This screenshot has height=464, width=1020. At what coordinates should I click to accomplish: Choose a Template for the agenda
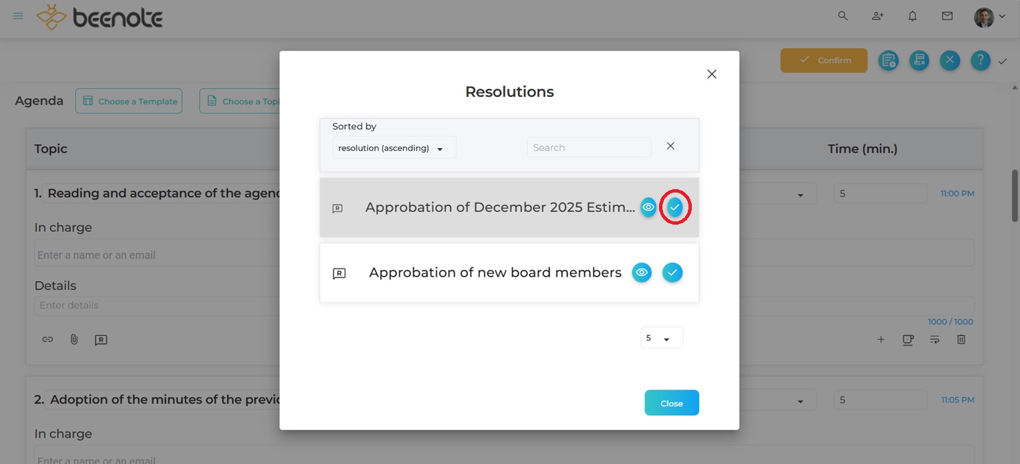pyautogui.click(x=129, y=100)
